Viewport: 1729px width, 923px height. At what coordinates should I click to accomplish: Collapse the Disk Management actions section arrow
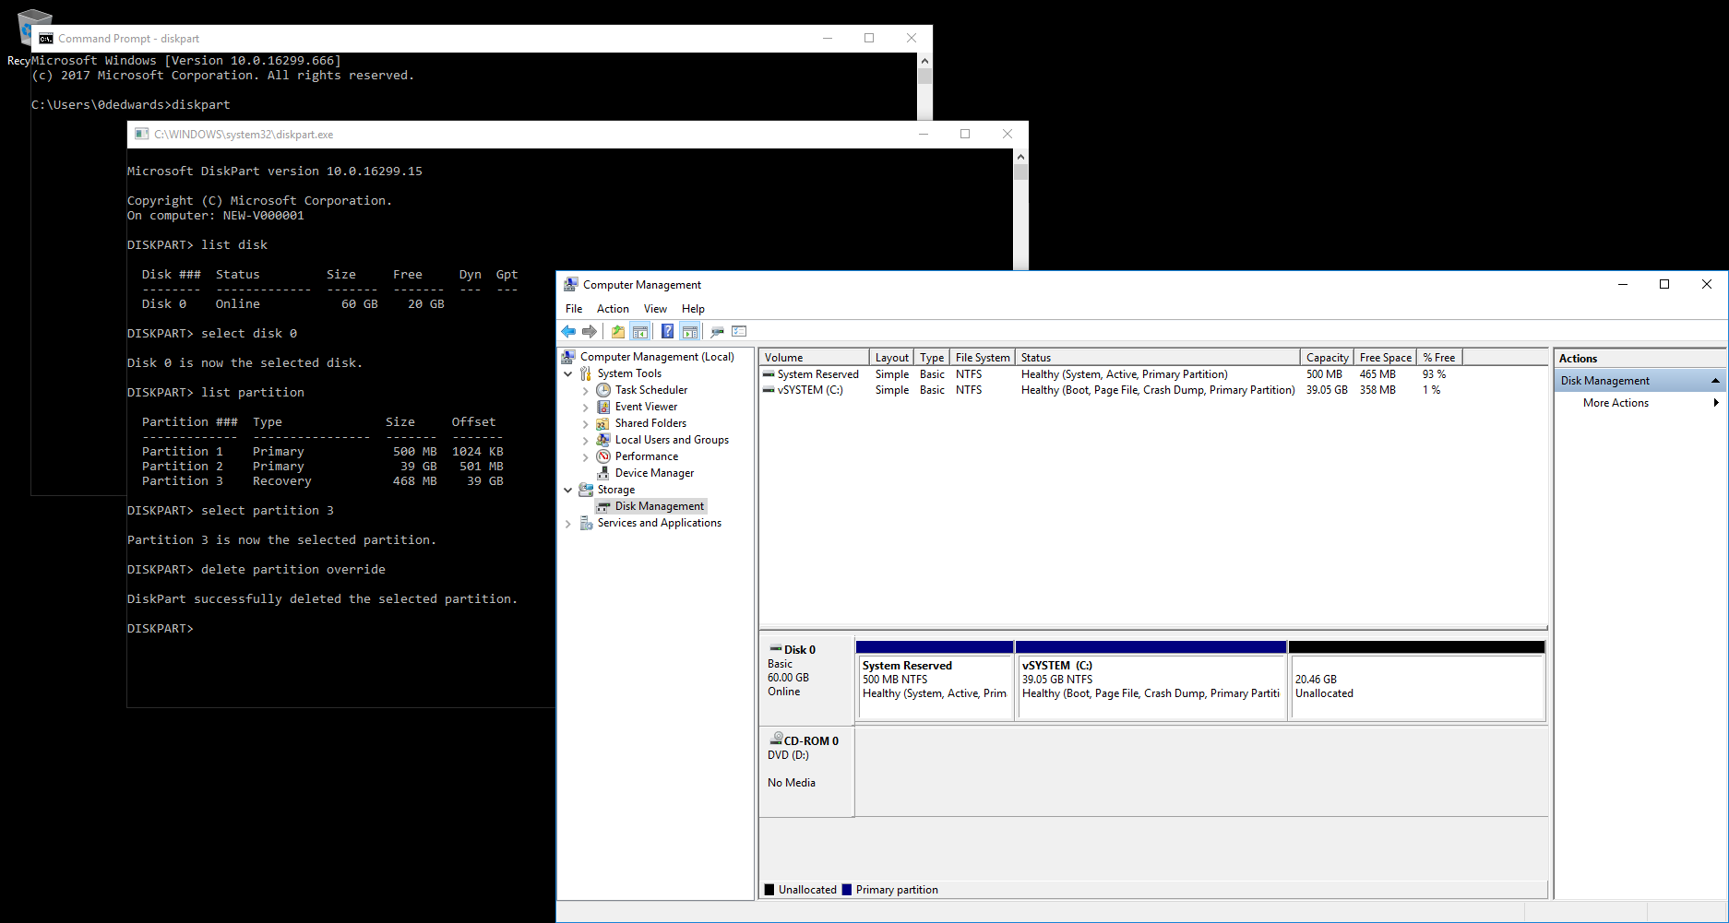(1715, 381)
